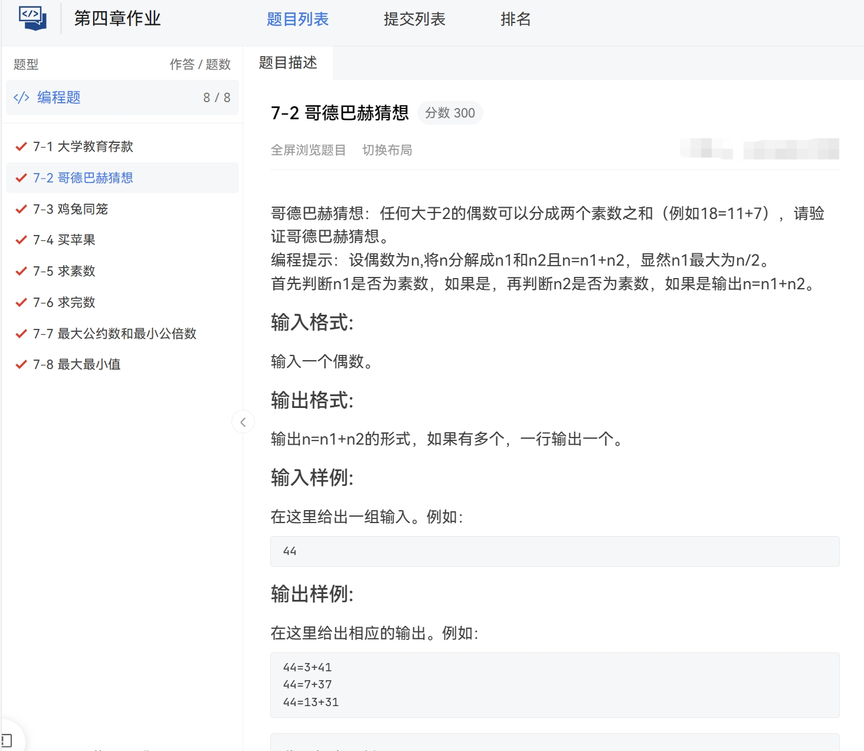
Task: Click the 7-2 哥德巴赫猜想 problem title
Action: (x=339, y=113)
